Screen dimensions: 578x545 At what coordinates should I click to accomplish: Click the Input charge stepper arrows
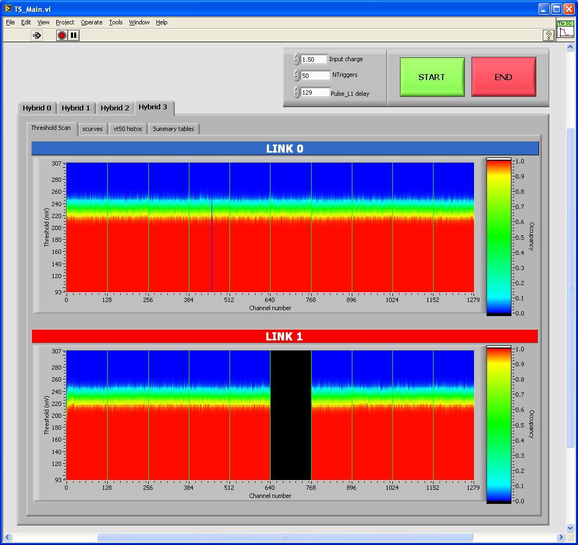[x=297, y=60]
